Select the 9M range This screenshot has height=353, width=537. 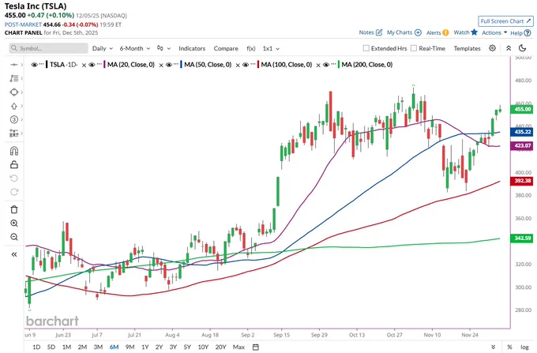pyautogui.click(x=130, y=347)
